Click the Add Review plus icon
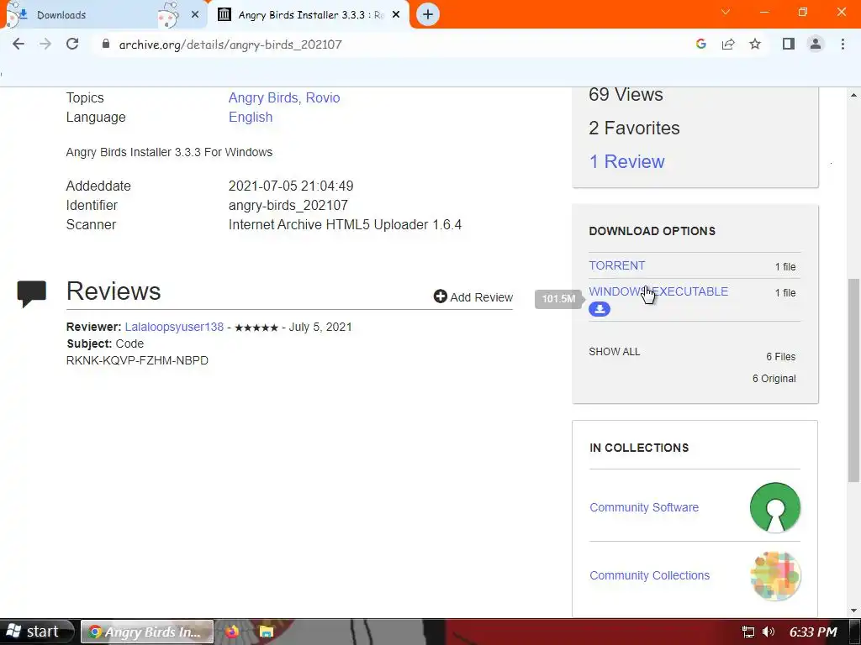The image size is (861, 645). point(441,296)
